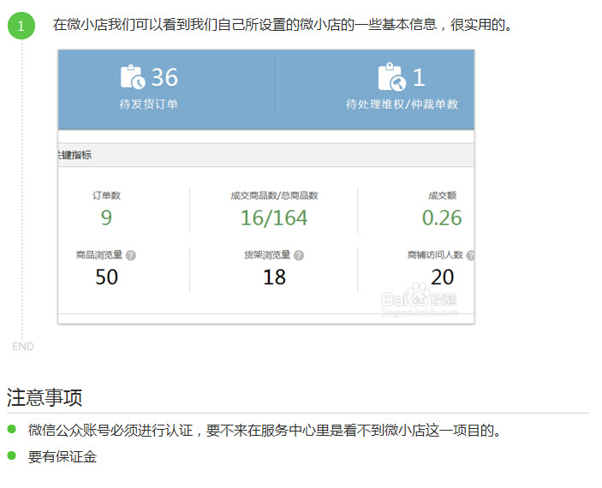Click help icon next to 商铺访问人数

click(x=470, y=255)
